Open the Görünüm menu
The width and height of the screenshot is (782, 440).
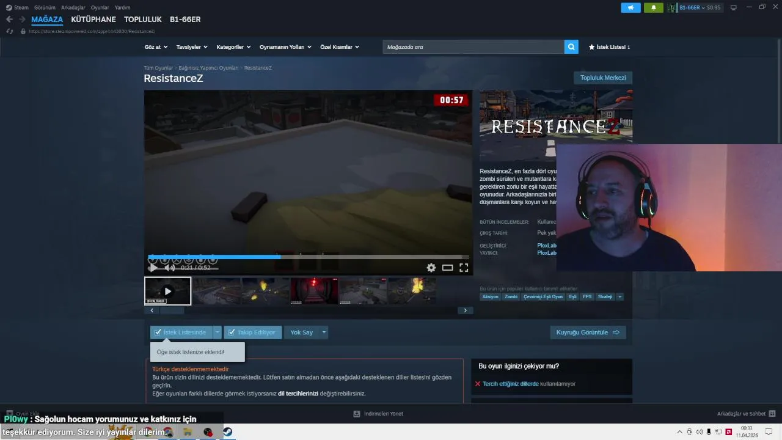[x=45, y=7]
